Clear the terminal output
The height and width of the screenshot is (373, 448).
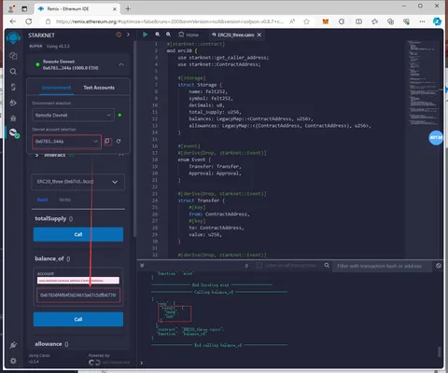(439, 266)
